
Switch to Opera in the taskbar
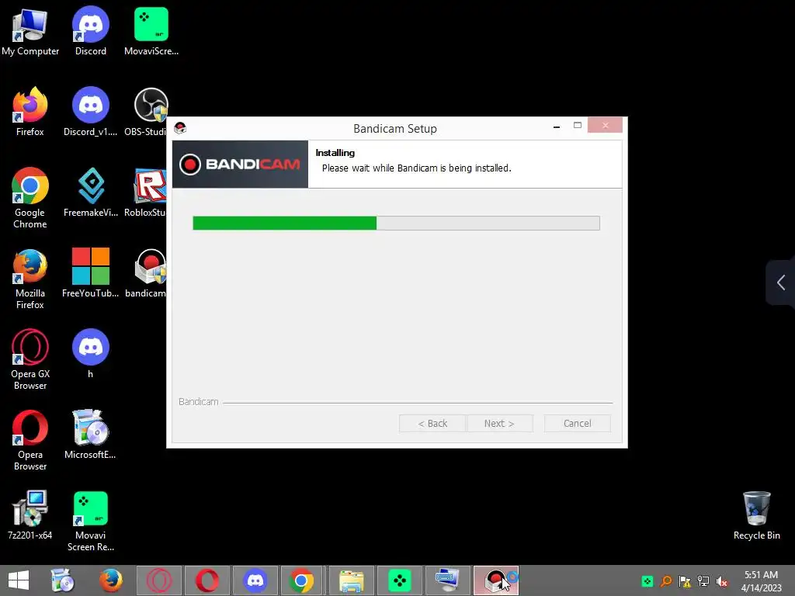coord(207,580)
